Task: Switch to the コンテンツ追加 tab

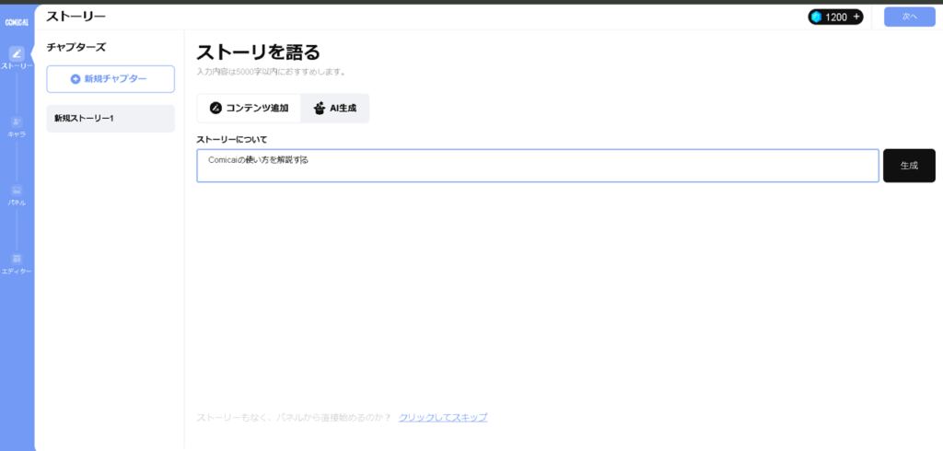Action: pyautogui.click(x=249, y=108)
